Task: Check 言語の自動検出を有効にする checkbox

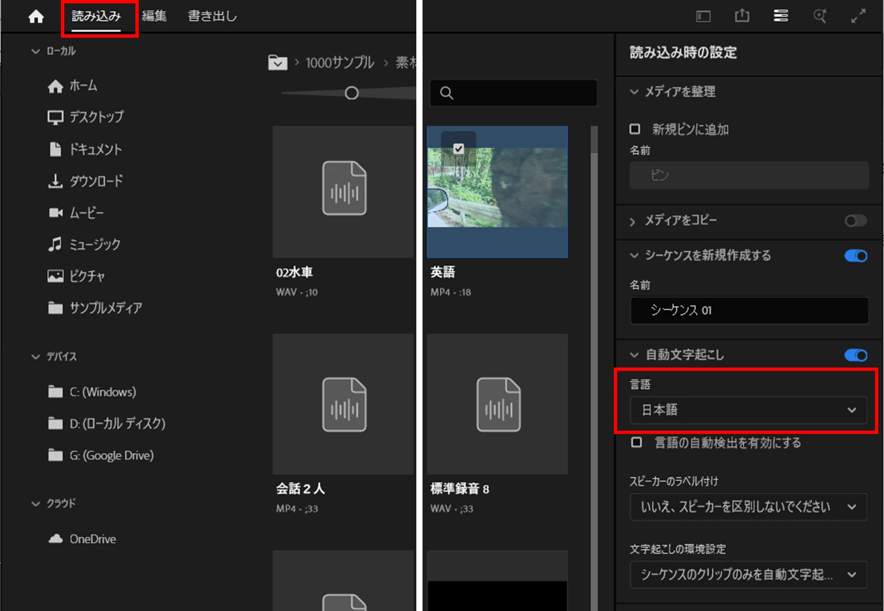Action: point(636,442)
